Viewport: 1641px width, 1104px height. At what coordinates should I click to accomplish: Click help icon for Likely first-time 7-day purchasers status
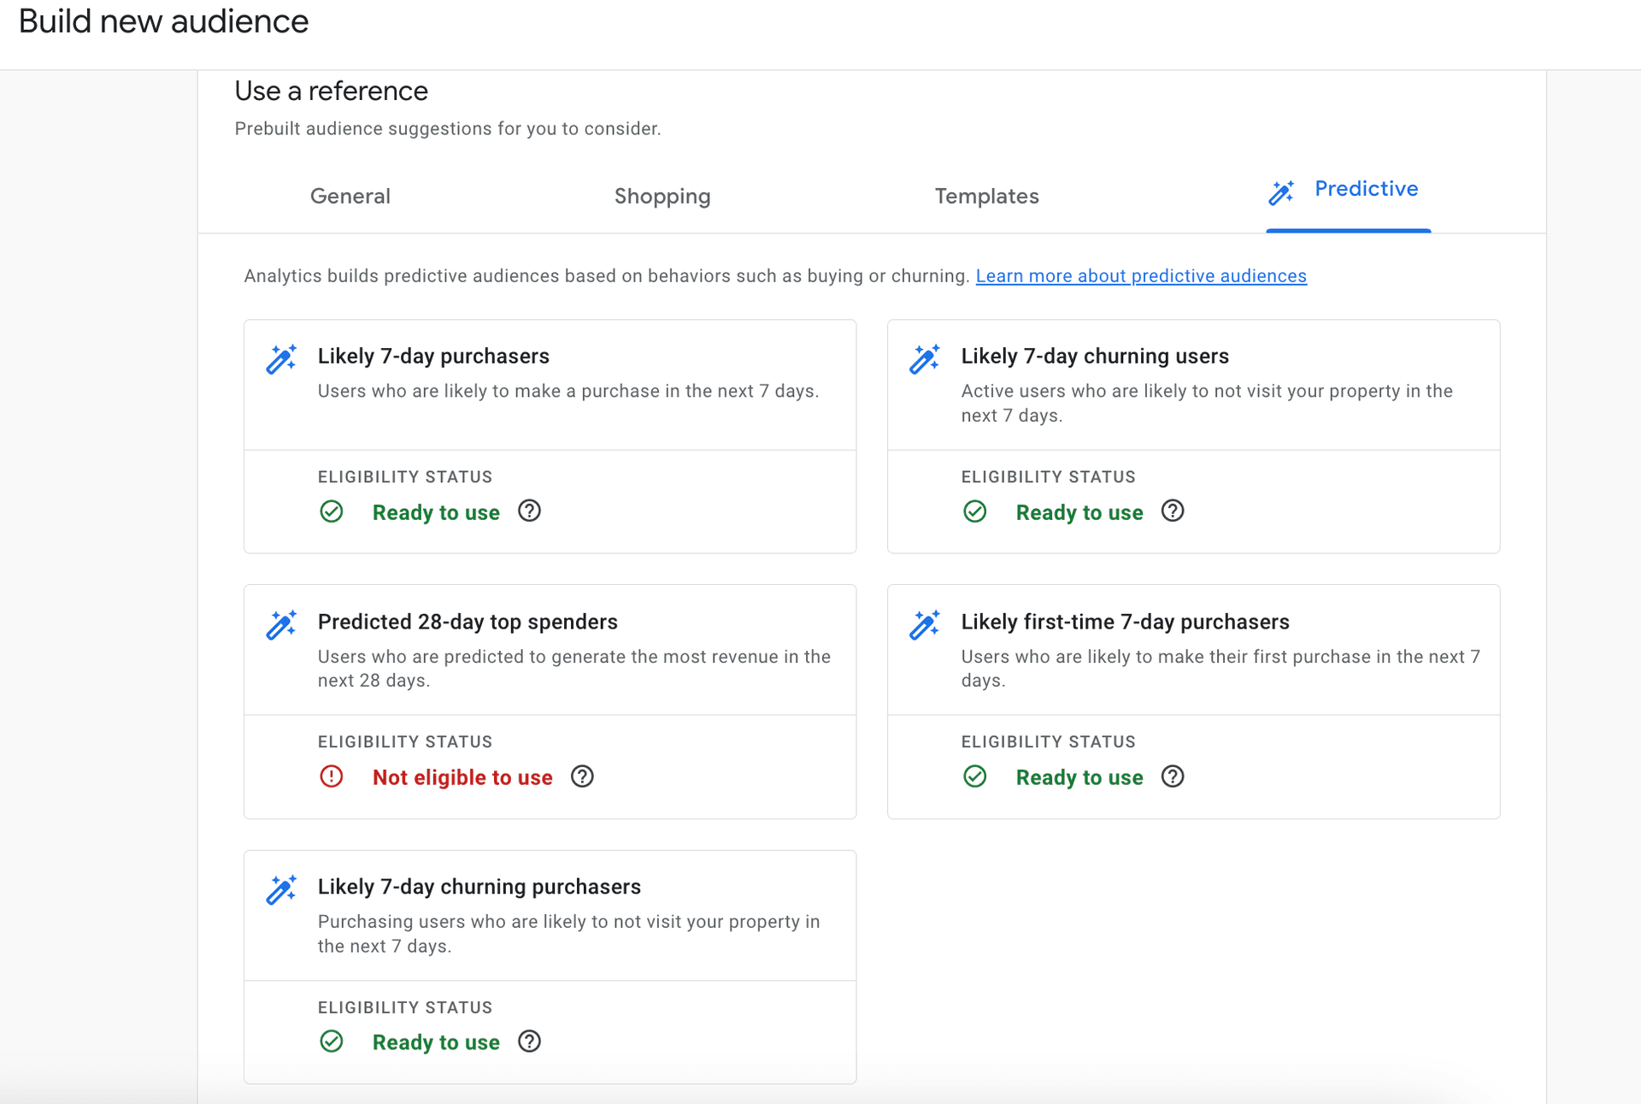coord(1173,776)
